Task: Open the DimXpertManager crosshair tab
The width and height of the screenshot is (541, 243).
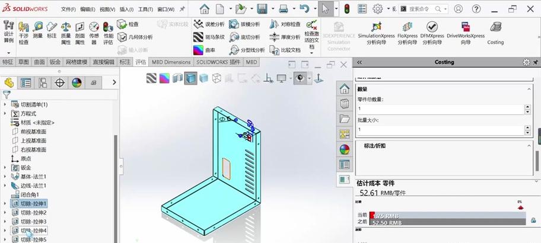Action: tap(60, 82)
